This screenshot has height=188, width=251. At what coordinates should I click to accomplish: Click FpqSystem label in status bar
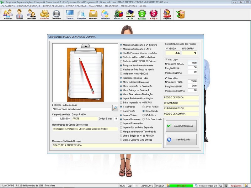[236, 186]
